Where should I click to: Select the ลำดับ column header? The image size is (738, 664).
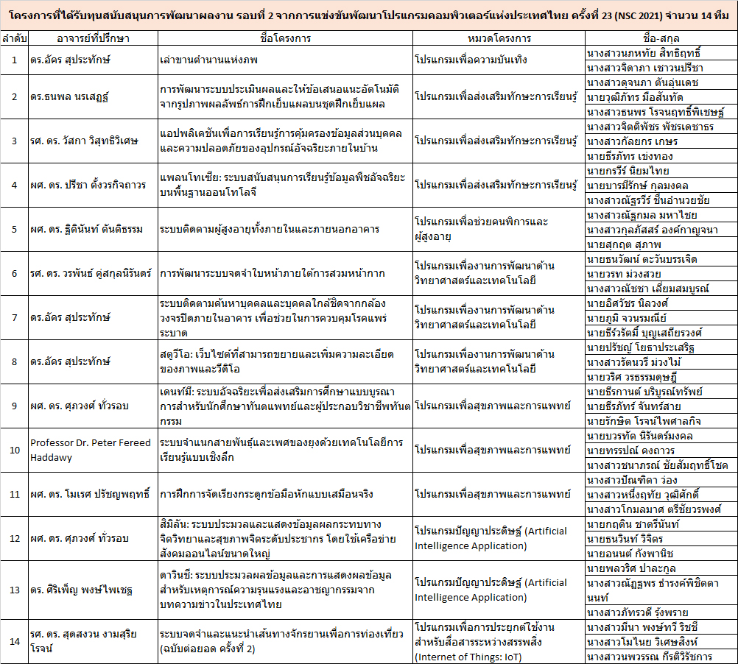[x=13, y=38]
